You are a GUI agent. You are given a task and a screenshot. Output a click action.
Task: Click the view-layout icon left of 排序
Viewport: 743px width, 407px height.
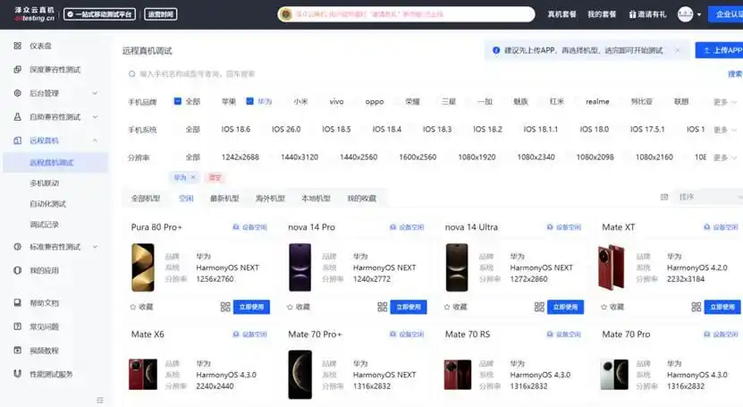click(x=664, y=197)
